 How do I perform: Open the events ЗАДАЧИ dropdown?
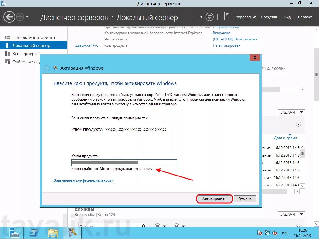[x=291, y=112]
